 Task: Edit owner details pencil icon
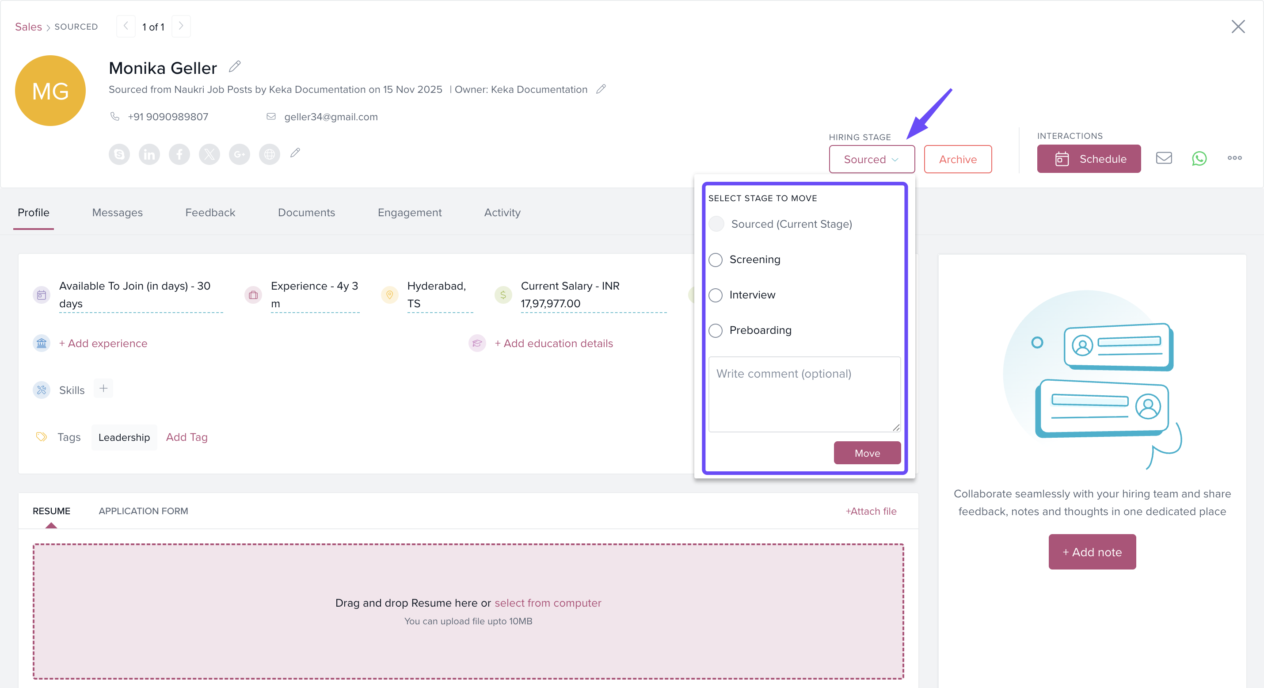[601, 89]
